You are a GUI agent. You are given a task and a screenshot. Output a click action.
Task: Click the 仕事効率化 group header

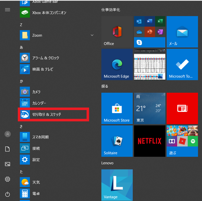coord(111,10)
